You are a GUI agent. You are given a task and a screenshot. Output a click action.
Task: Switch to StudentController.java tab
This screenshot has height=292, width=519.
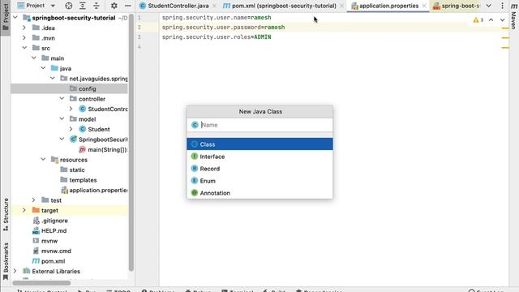(x=178, y=6)
